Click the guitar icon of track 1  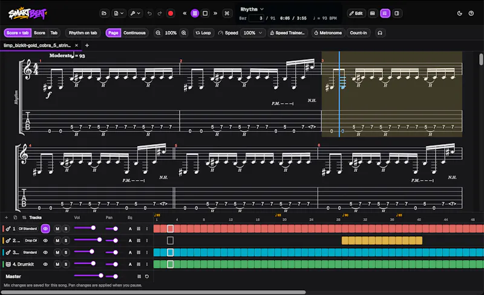click(8, 228)
